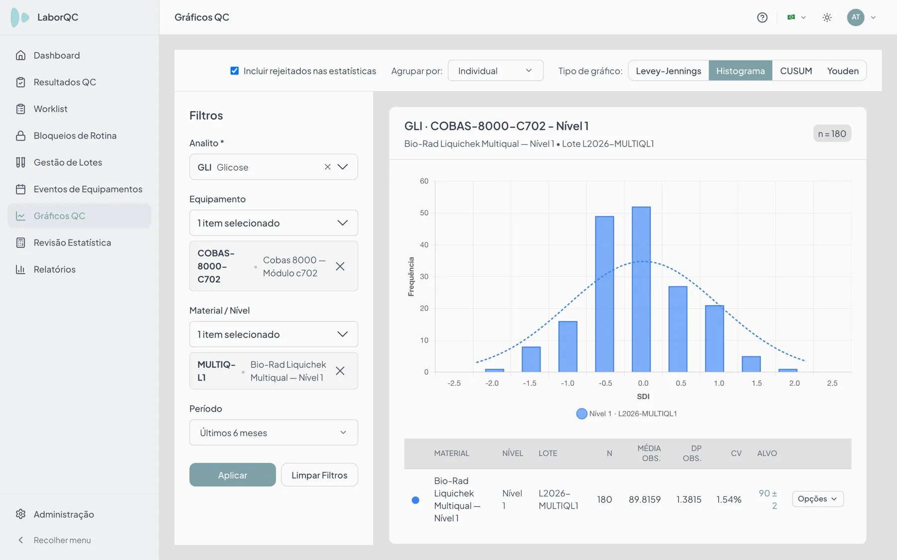Open the Período Últimos 6 meses dropdown

274,433
